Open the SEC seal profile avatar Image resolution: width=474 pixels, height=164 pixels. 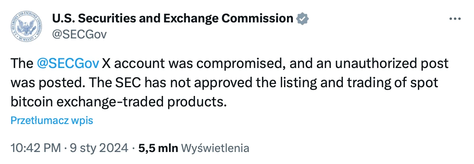26,26
